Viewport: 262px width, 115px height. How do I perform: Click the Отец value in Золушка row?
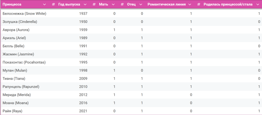(x=142, y=22)
